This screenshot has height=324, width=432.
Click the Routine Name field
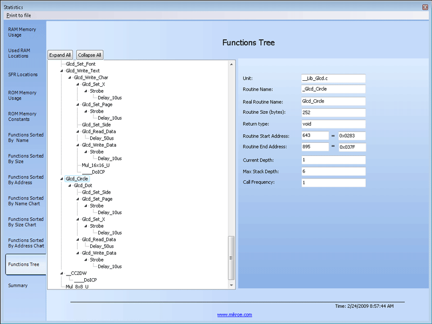point(334,89)
